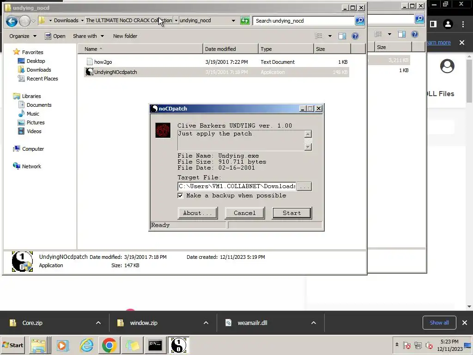The image size is (473, 355).
Task: Open Favorites star in navigation pane
Action: point(17,52)
